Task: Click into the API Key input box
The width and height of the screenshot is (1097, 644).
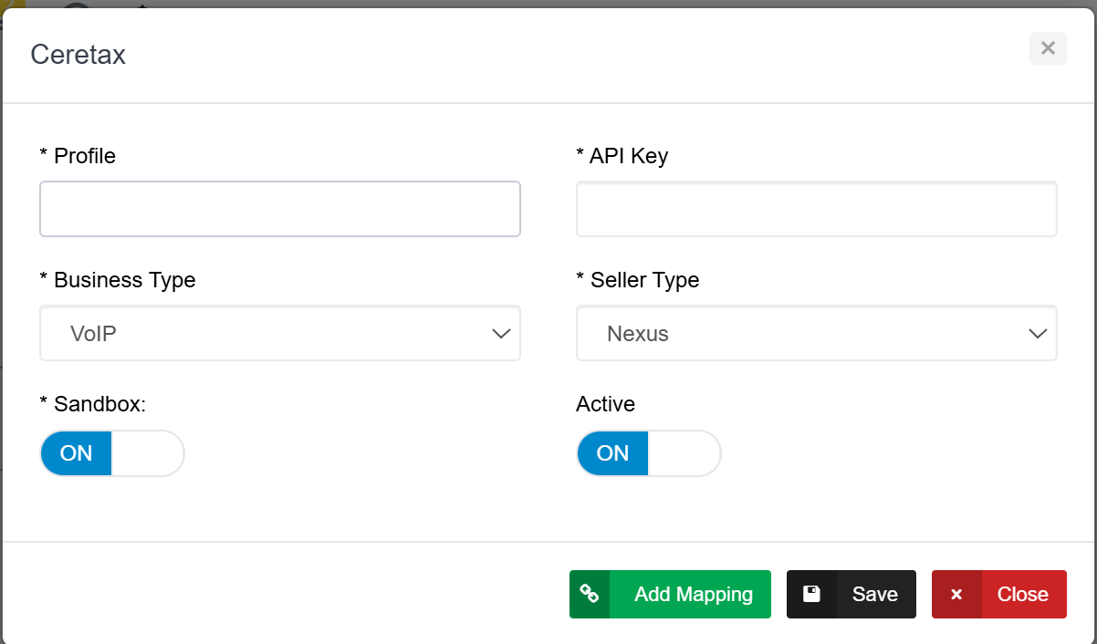Action: click(816, 209)
